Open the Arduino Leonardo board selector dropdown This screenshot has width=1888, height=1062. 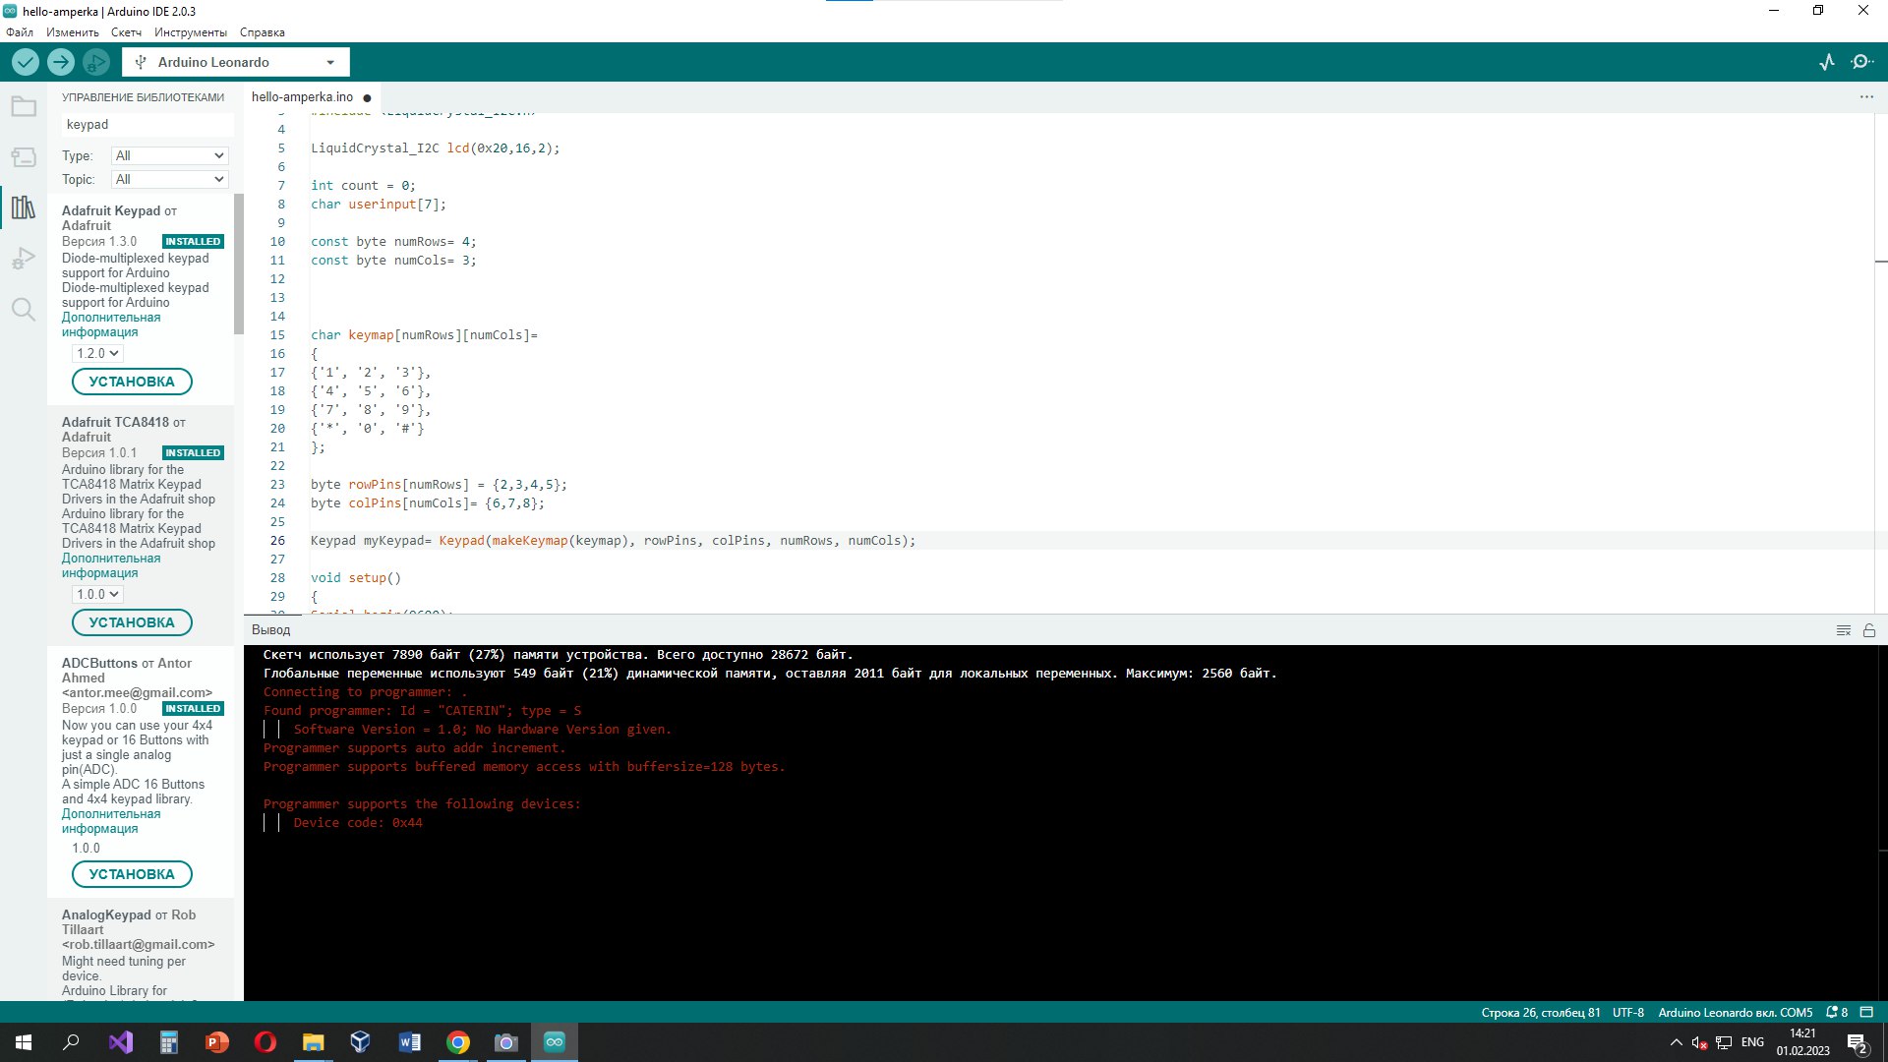pos(236,62)
